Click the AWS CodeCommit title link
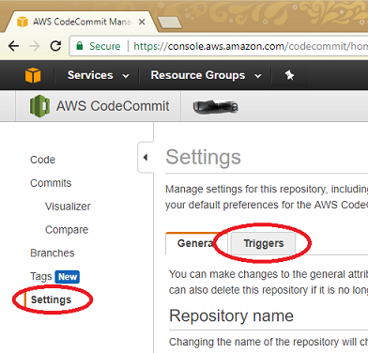The width and height of the screenshot is (368, 353). point(113,106)
